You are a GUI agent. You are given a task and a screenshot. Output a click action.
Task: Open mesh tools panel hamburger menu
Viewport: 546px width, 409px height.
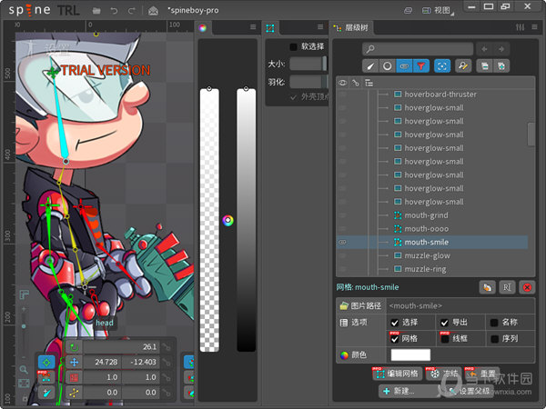(x=320, y=27)
